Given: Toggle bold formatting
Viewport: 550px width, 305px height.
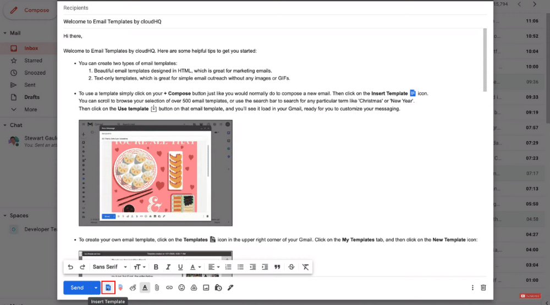Looking at the screenshot, I should (156, 267).
